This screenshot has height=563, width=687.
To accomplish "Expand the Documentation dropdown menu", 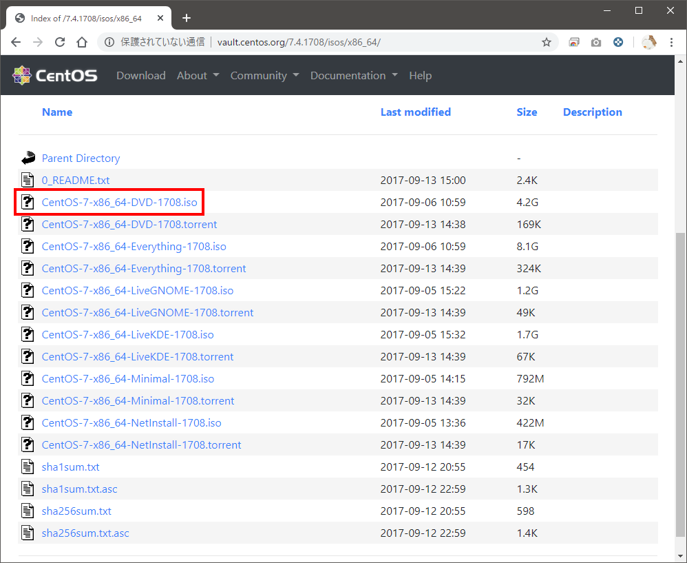I will pos(354,75).
